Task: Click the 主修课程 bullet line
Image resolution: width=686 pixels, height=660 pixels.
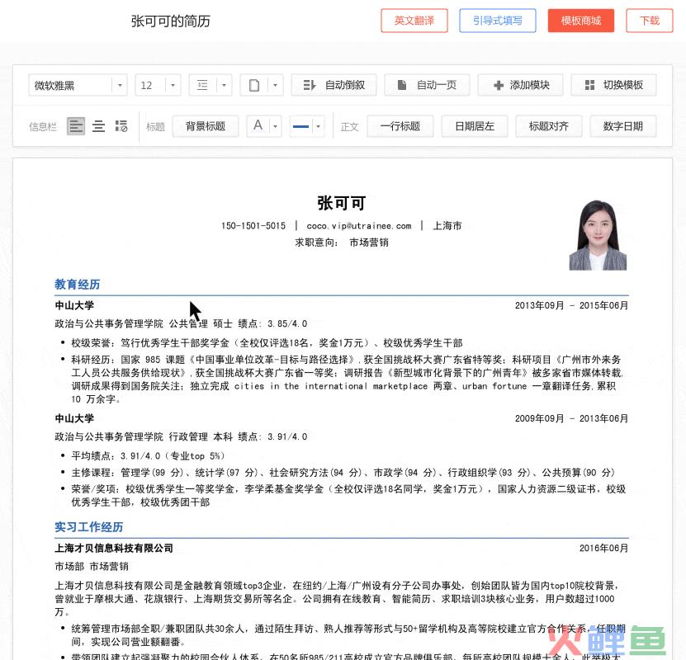Action: point(343,473)
